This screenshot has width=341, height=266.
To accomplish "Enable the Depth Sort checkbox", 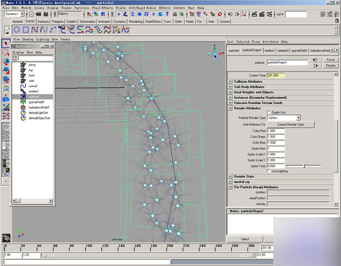I will coord(268,113).
